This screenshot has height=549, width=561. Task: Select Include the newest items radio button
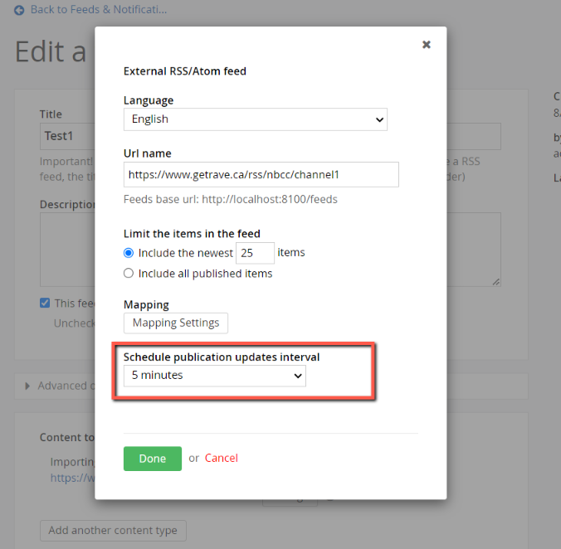[x=129, y=253]
